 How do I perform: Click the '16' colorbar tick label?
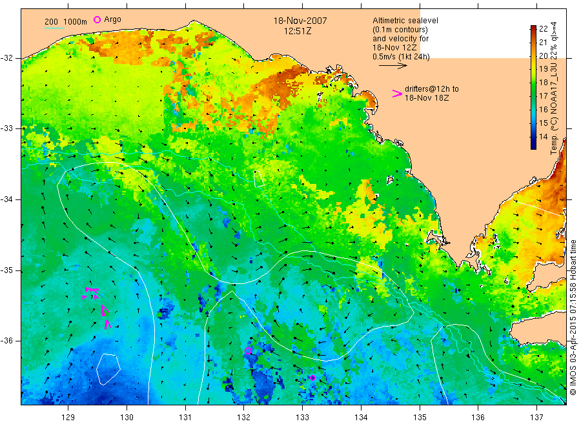click(543, 109)
